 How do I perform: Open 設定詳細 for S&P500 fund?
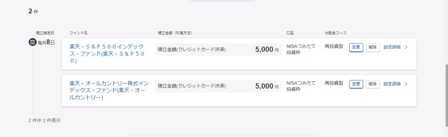point(392,47)
